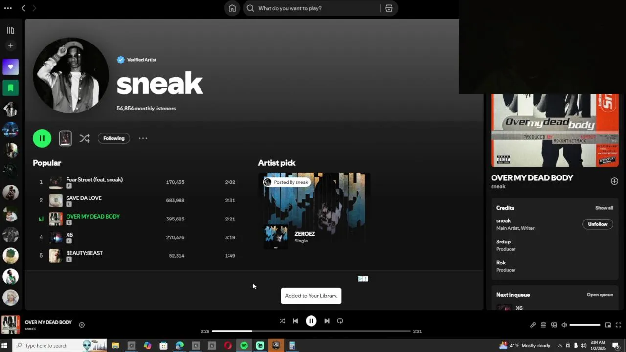Toggle shuffle in the player controls
Screen dimensions: 626x352
(x=282, y=321)
